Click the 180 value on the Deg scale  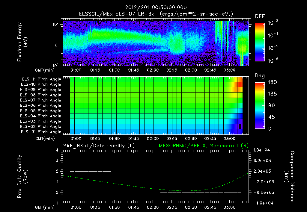click(273, 82)
